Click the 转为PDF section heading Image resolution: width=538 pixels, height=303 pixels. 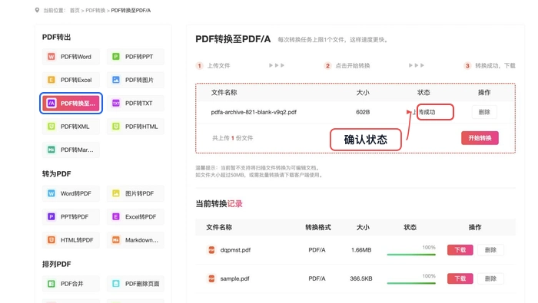pos(56,174)
